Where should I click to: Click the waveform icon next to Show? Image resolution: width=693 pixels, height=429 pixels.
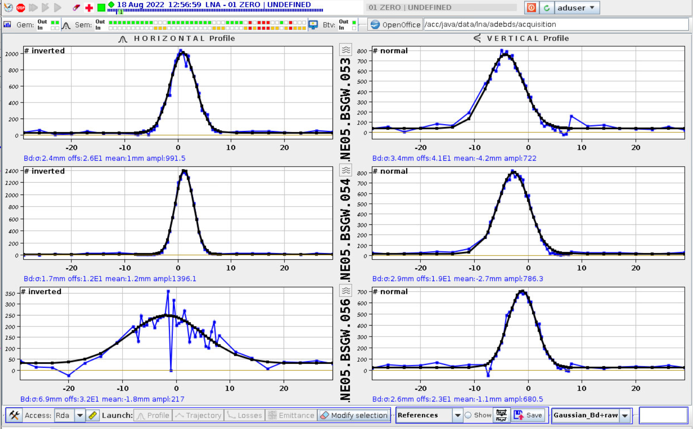tap(501, 415)
